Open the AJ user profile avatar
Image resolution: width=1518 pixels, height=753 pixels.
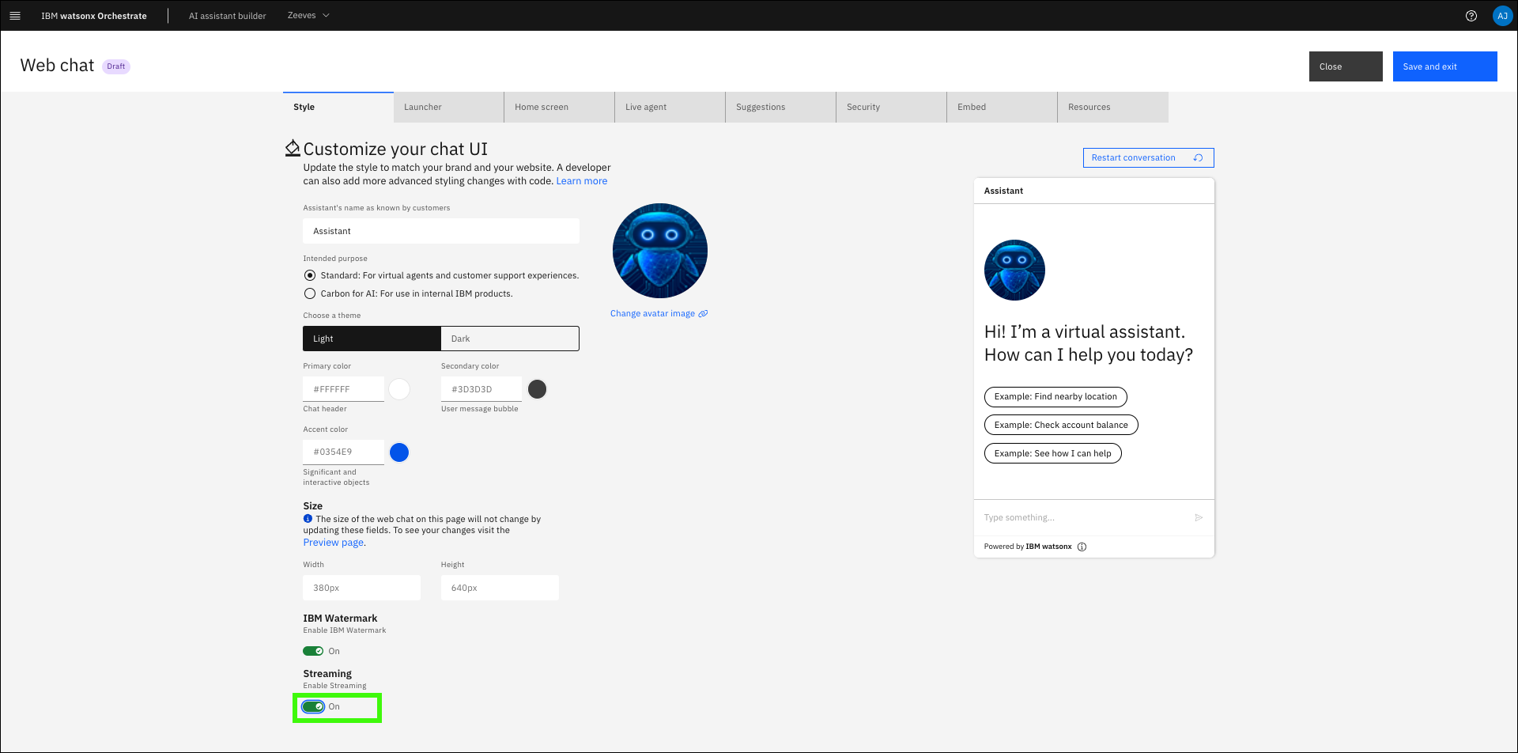(1501, 16)
